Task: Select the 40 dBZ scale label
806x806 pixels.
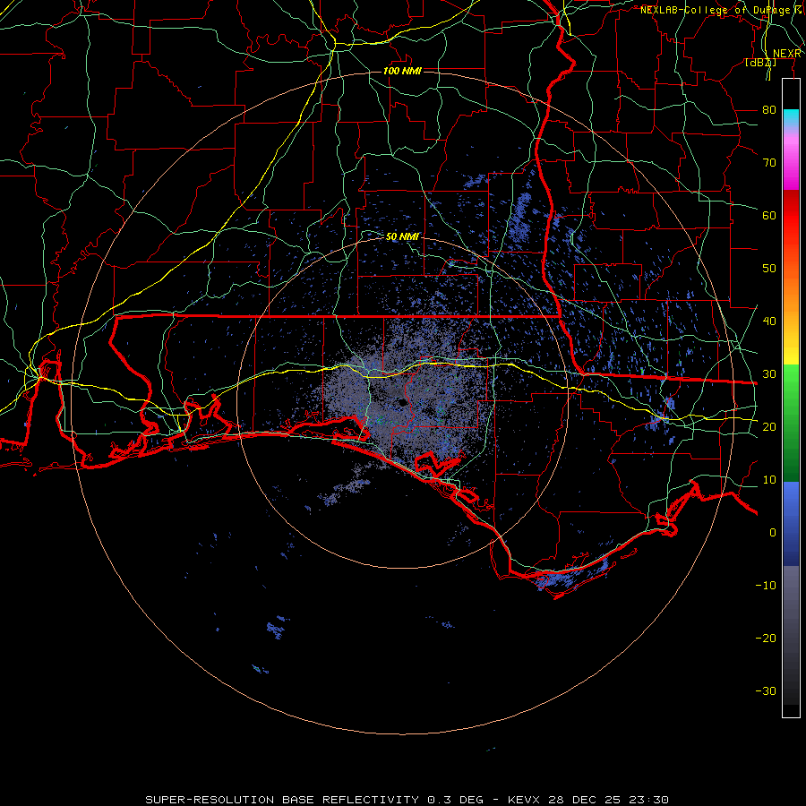Action: (769, 321)
